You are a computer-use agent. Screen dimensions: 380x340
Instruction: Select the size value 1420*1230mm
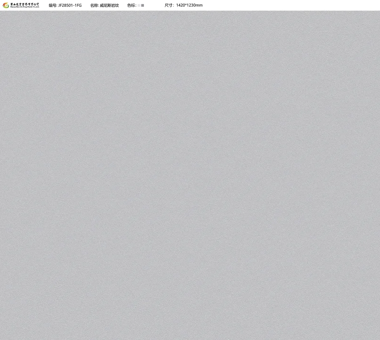coord(189,5)
